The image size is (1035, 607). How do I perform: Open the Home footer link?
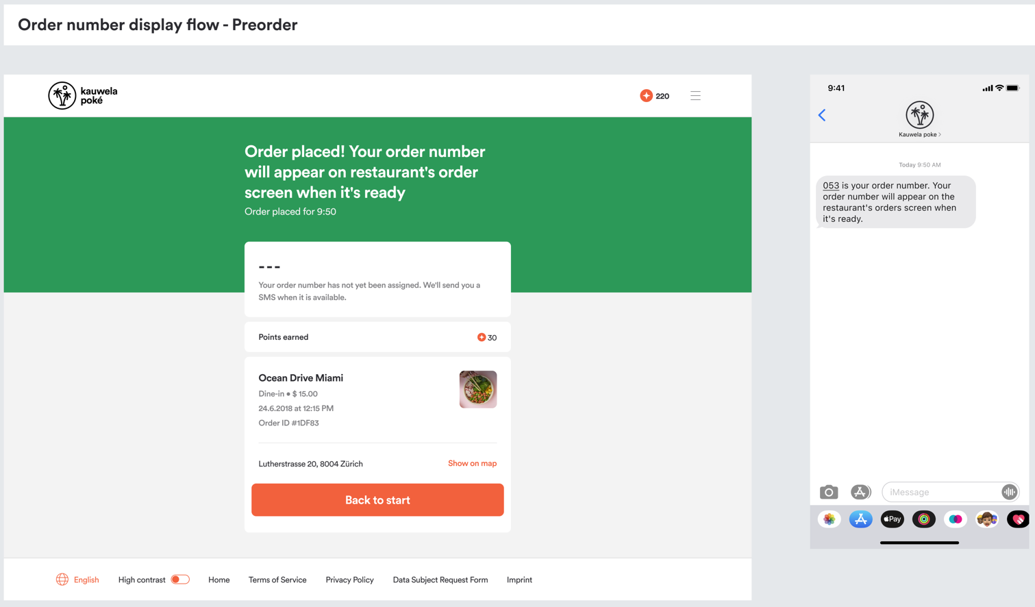pyautogui.click(x=219, y=580)
